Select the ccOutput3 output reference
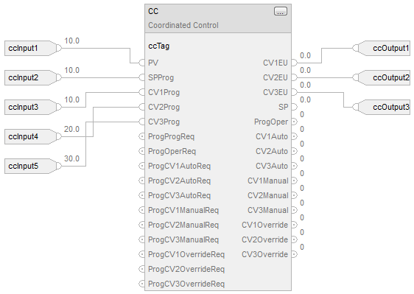Viewport: 414px width, 294px height. [x=382, y=108]
